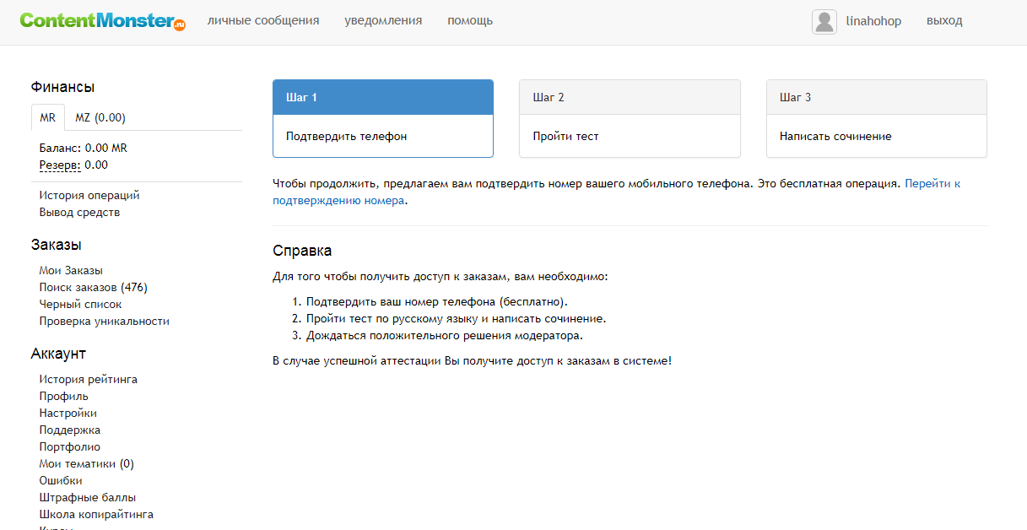Click the ContentMonster logo
Image resolution: width=1027 pixels, height=530 pixels.
[102, 21]
